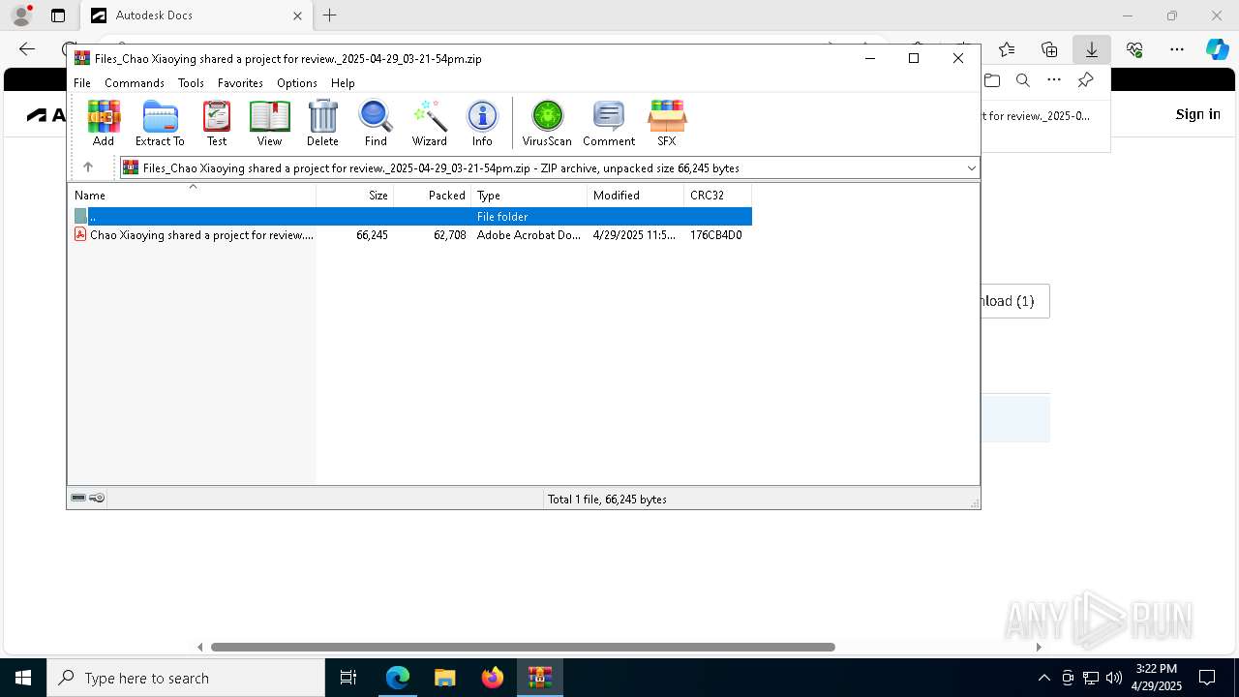
Task: Click the scroll-right arrow of page scrollbar
Action: pyautogui.click(x=1039, y=647)
